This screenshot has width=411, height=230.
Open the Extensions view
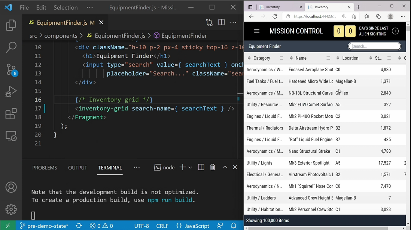11,114
